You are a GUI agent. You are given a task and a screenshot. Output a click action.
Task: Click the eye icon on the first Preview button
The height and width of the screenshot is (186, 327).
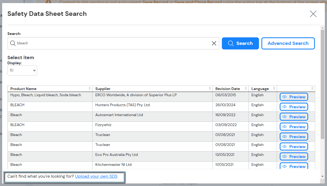[285, 97]
